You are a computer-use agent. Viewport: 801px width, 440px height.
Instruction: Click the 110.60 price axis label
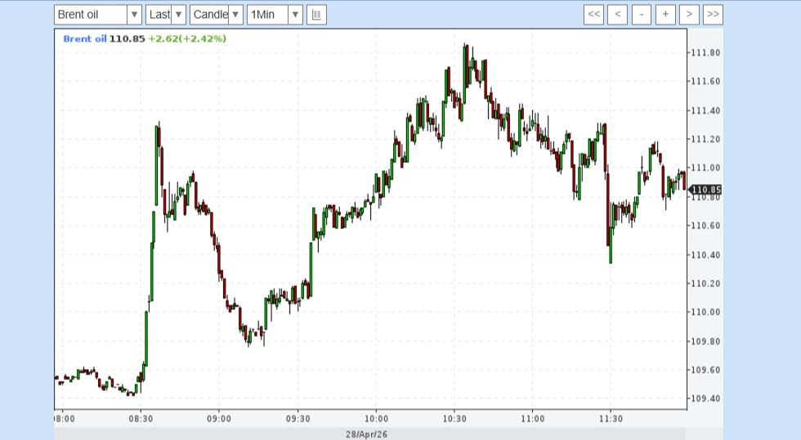705,226
